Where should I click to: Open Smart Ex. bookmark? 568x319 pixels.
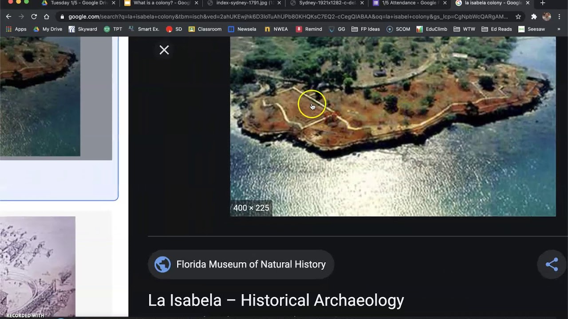144,29
